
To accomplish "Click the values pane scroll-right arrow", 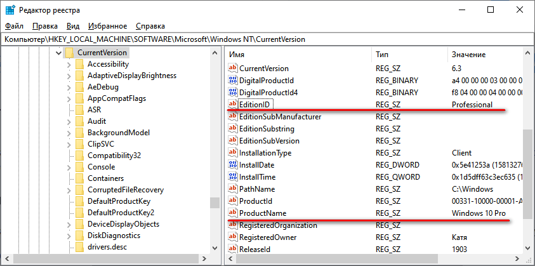I will pos(518,259).
